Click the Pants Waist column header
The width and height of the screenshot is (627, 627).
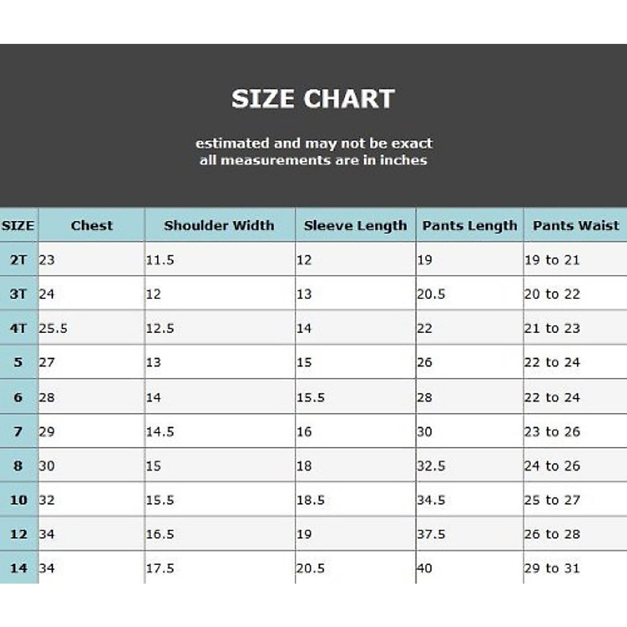(576, 226)
